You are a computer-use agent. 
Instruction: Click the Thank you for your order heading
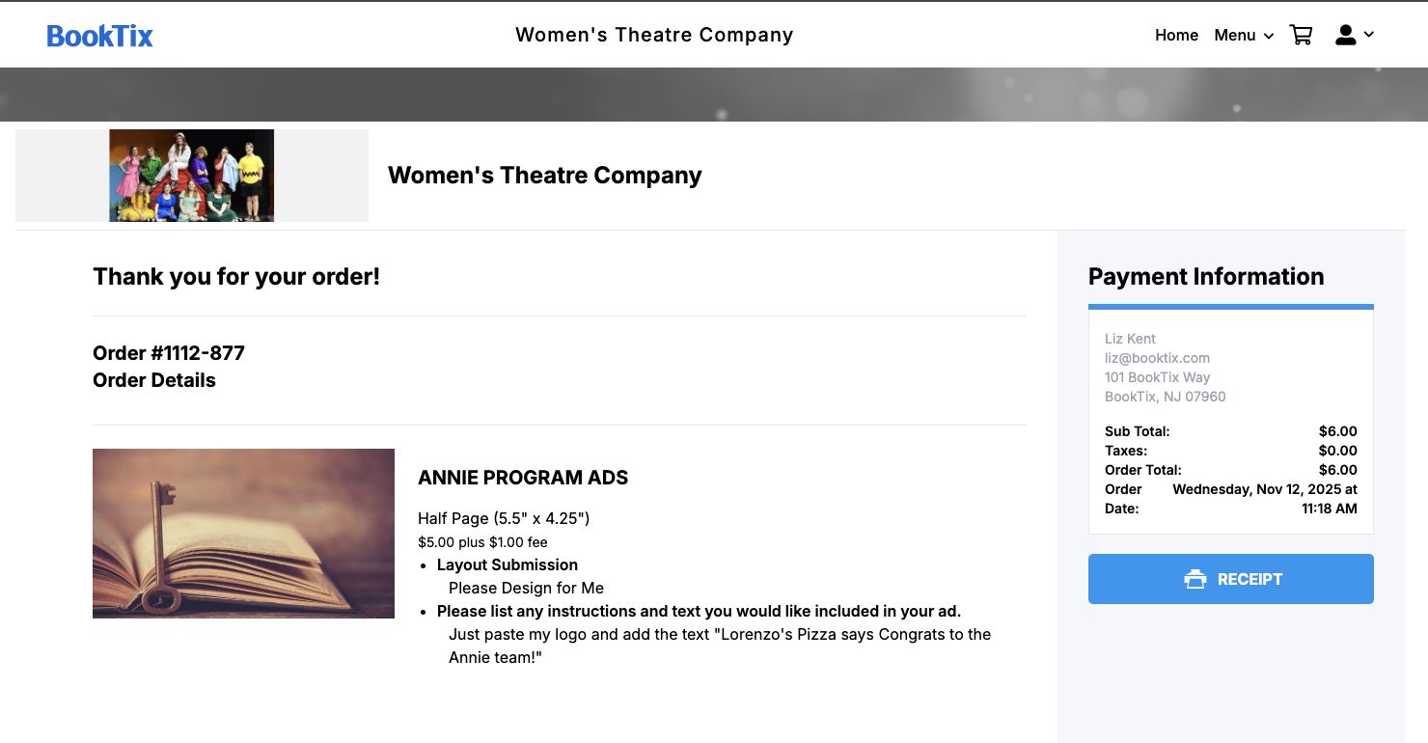point(236,277)
